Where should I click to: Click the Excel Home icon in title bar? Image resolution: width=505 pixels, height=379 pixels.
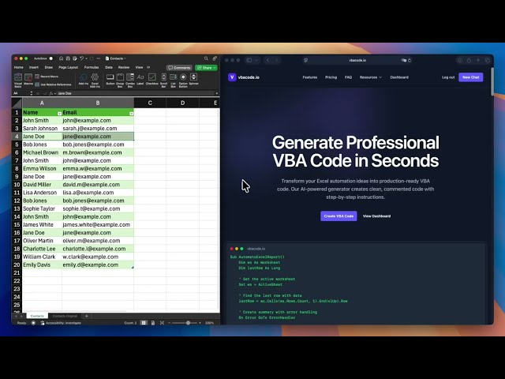click(61, 58)
